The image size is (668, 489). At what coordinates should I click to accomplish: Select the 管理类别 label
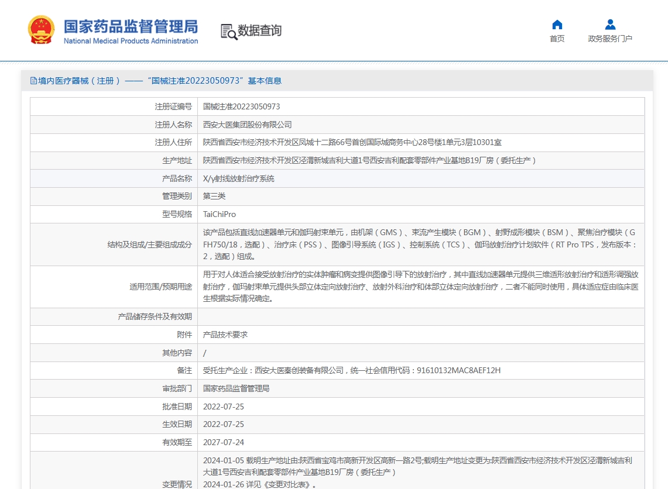177,196
